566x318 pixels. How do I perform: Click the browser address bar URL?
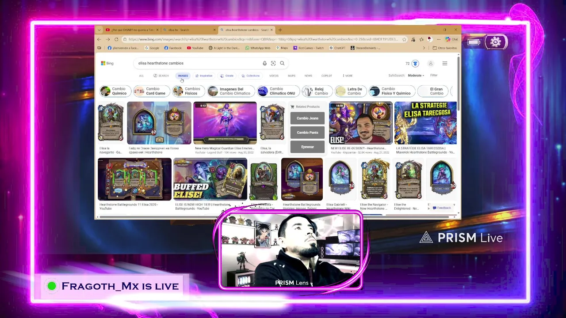pos(263,39)
